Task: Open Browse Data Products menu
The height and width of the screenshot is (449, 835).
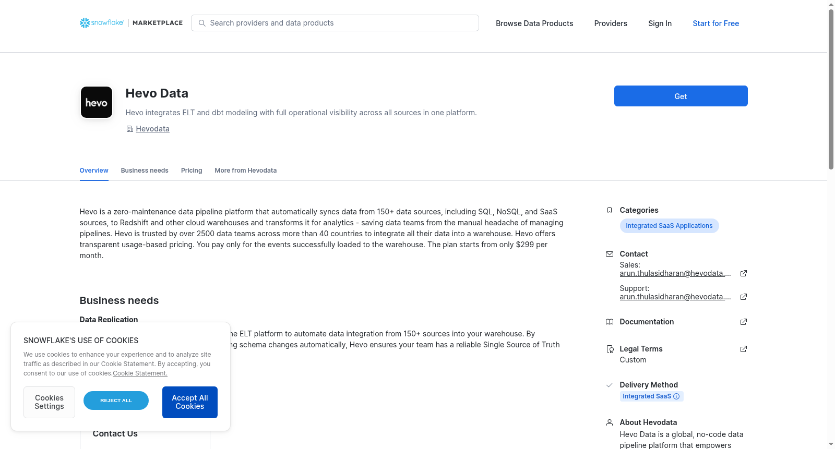Action: [x=534, y=23]
